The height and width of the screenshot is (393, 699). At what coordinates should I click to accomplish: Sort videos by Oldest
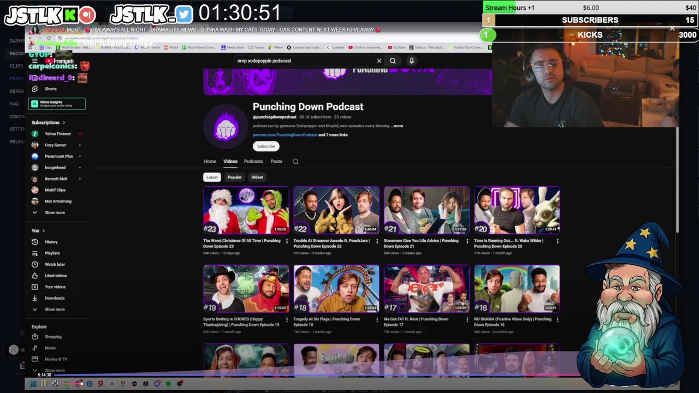(257, 177)
